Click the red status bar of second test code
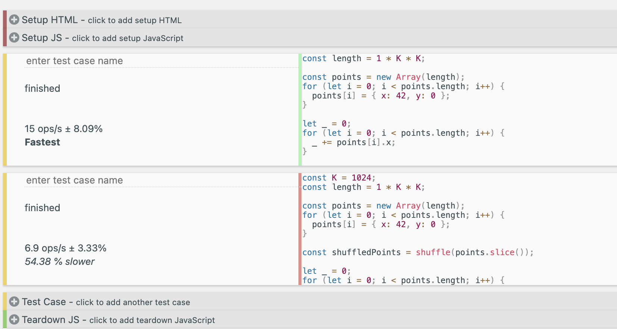Viewport: 617px width, 329px height. [x=300, y=229]
